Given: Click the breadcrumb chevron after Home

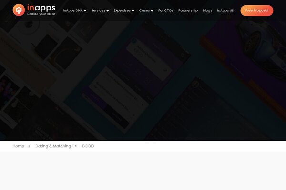Looking at the screenshot, I should coord(29,146).
